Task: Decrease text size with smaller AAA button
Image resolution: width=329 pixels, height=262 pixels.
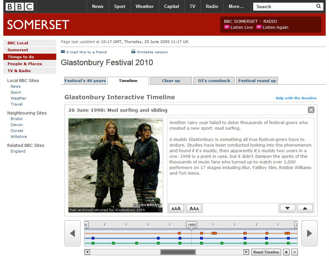Action: pos(194,208)
